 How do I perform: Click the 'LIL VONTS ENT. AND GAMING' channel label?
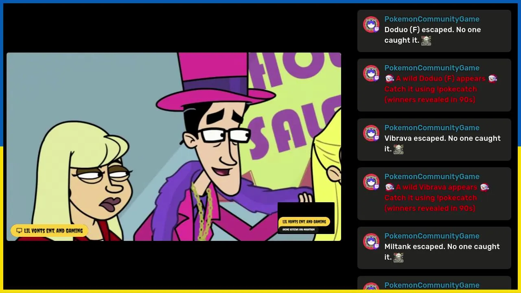pyautogui.click(x=50, y=231)
